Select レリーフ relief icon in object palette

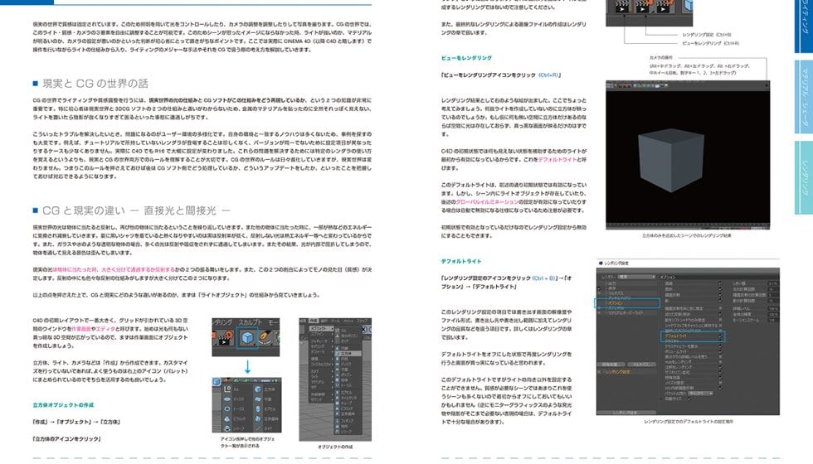click(227, 429)
